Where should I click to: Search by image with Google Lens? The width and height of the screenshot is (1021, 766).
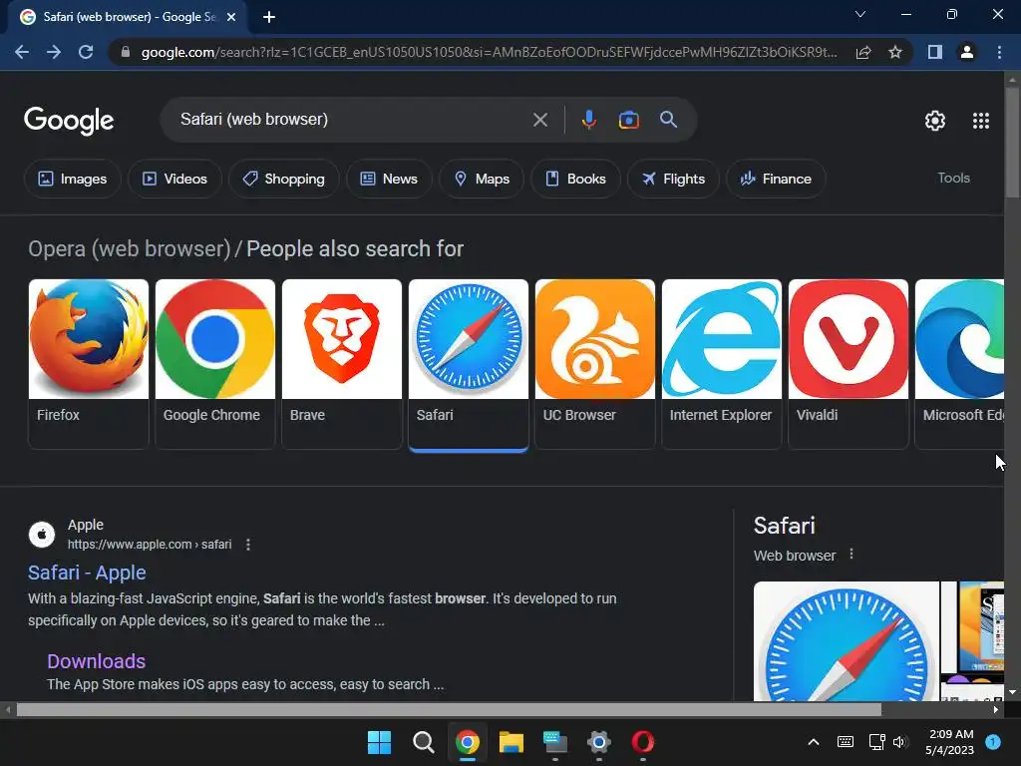pos(628,120)
